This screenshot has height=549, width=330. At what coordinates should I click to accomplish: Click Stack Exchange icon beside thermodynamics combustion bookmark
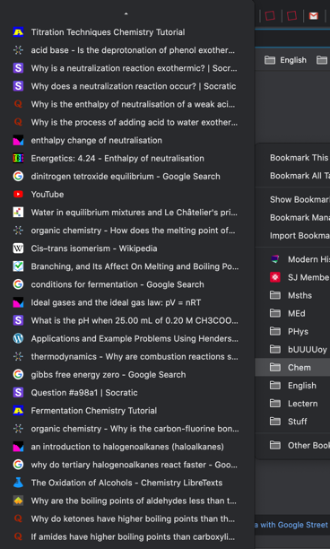[18, 356]
